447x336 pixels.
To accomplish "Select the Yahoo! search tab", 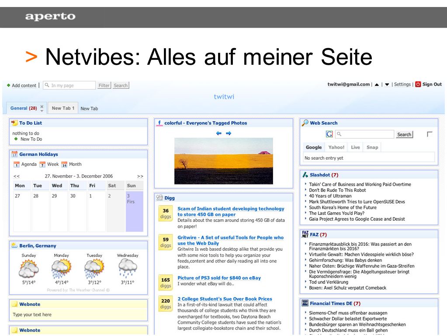I will [x=336, y=147].
